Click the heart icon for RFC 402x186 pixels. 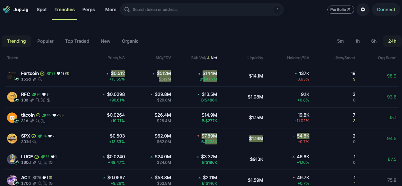(x=44, y=95)
